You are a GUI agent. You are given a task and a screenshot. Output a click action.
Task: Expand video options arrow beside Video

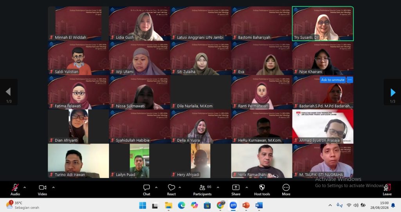[x=53, y=187]
